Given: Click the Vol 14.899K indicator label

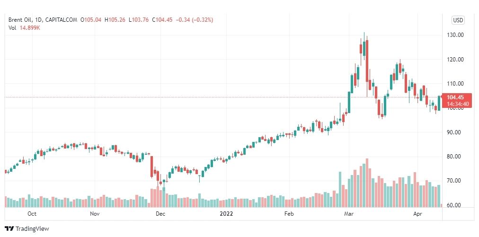Looking at the screenshot, I should tap(25, 28).
